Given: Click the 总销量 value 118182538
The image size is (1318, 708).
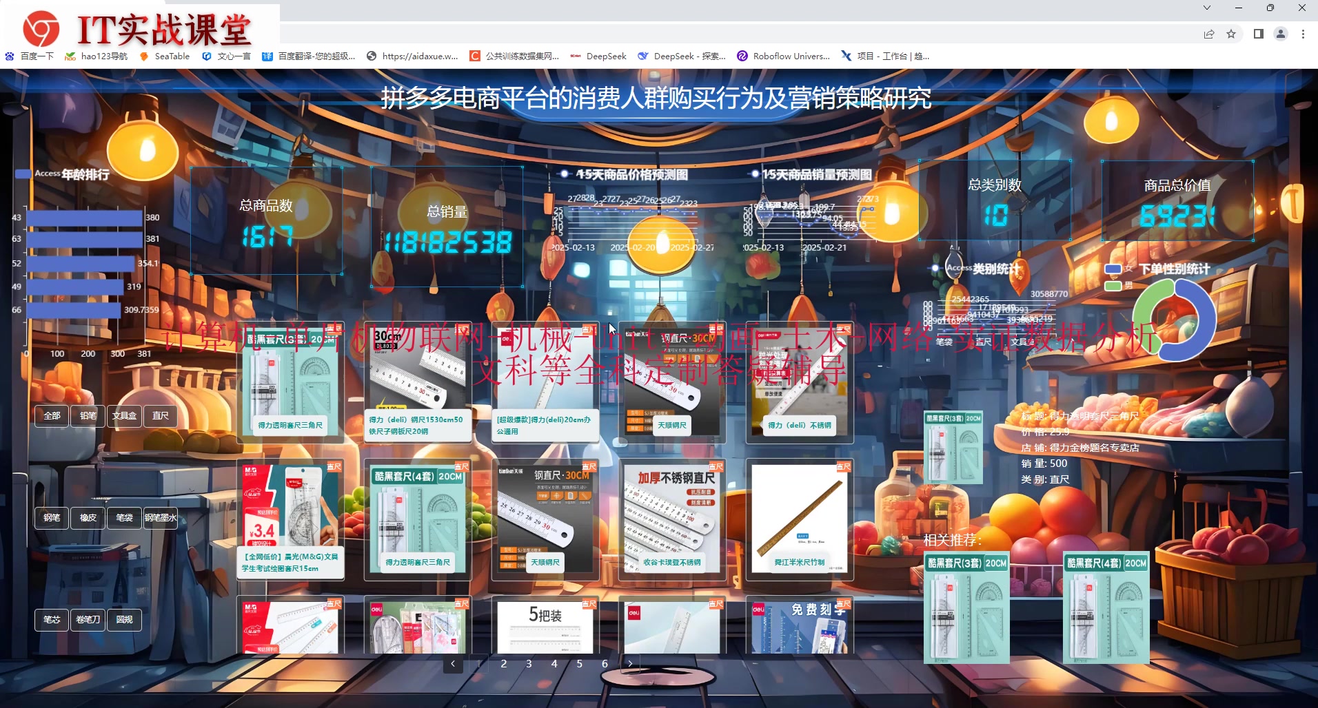Looking at the screenshot, I should 448,242.
